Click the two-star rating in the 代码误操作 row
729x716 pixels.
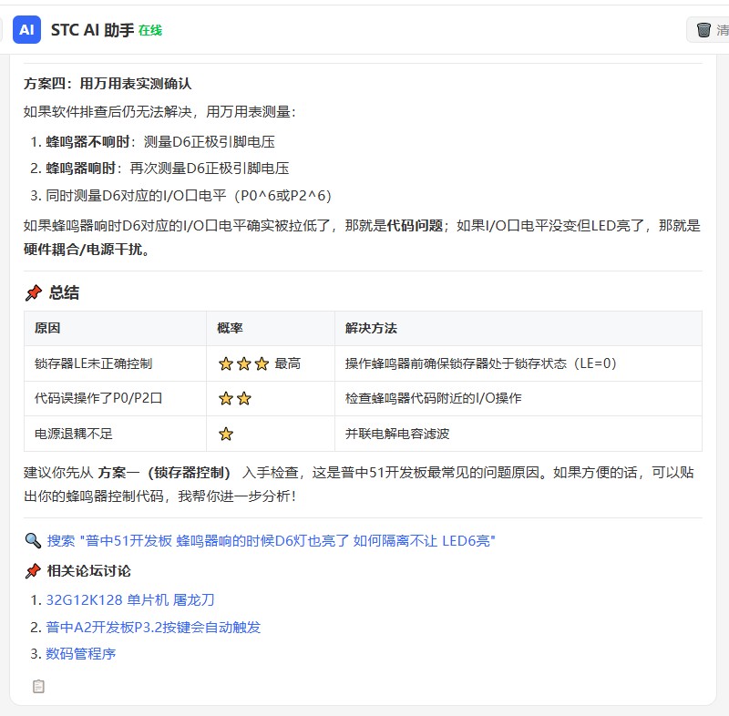pyautogui.click(x=235, y=398)
